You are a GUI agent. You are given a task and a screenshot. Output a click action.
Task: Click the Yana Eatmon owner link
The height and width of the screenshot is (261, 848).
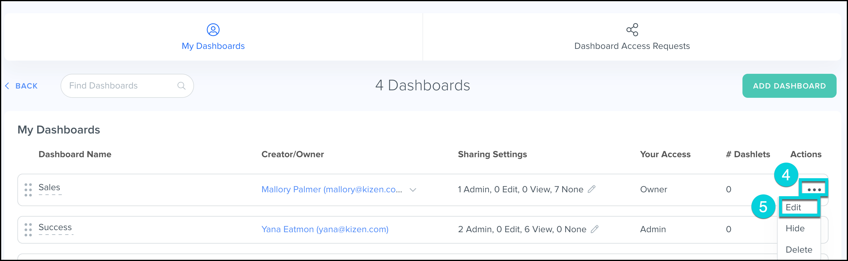(x=324, y=229)
